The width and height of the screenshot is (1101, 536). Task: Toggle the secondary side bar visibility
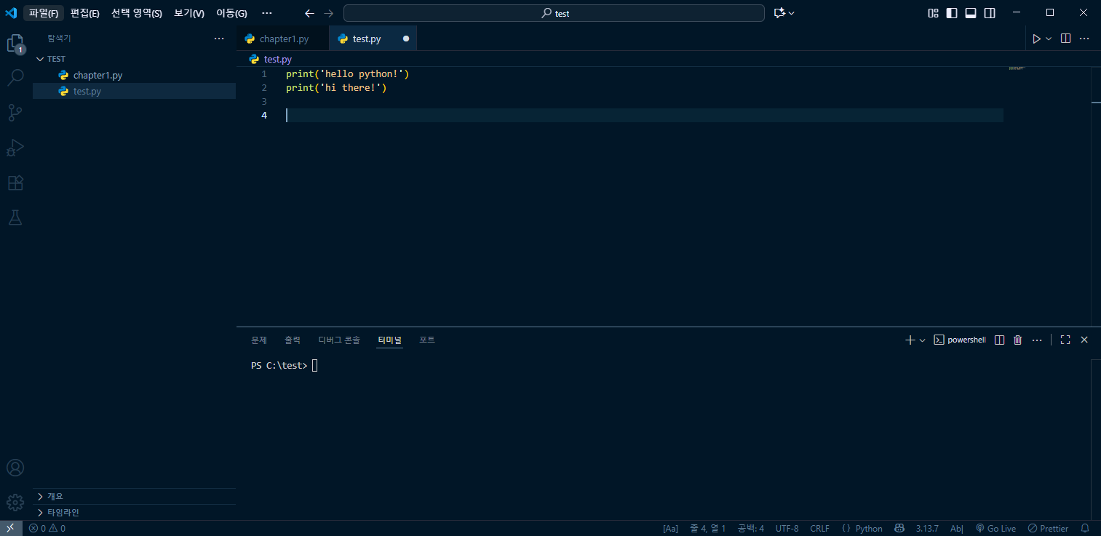(x=990, y=13)
